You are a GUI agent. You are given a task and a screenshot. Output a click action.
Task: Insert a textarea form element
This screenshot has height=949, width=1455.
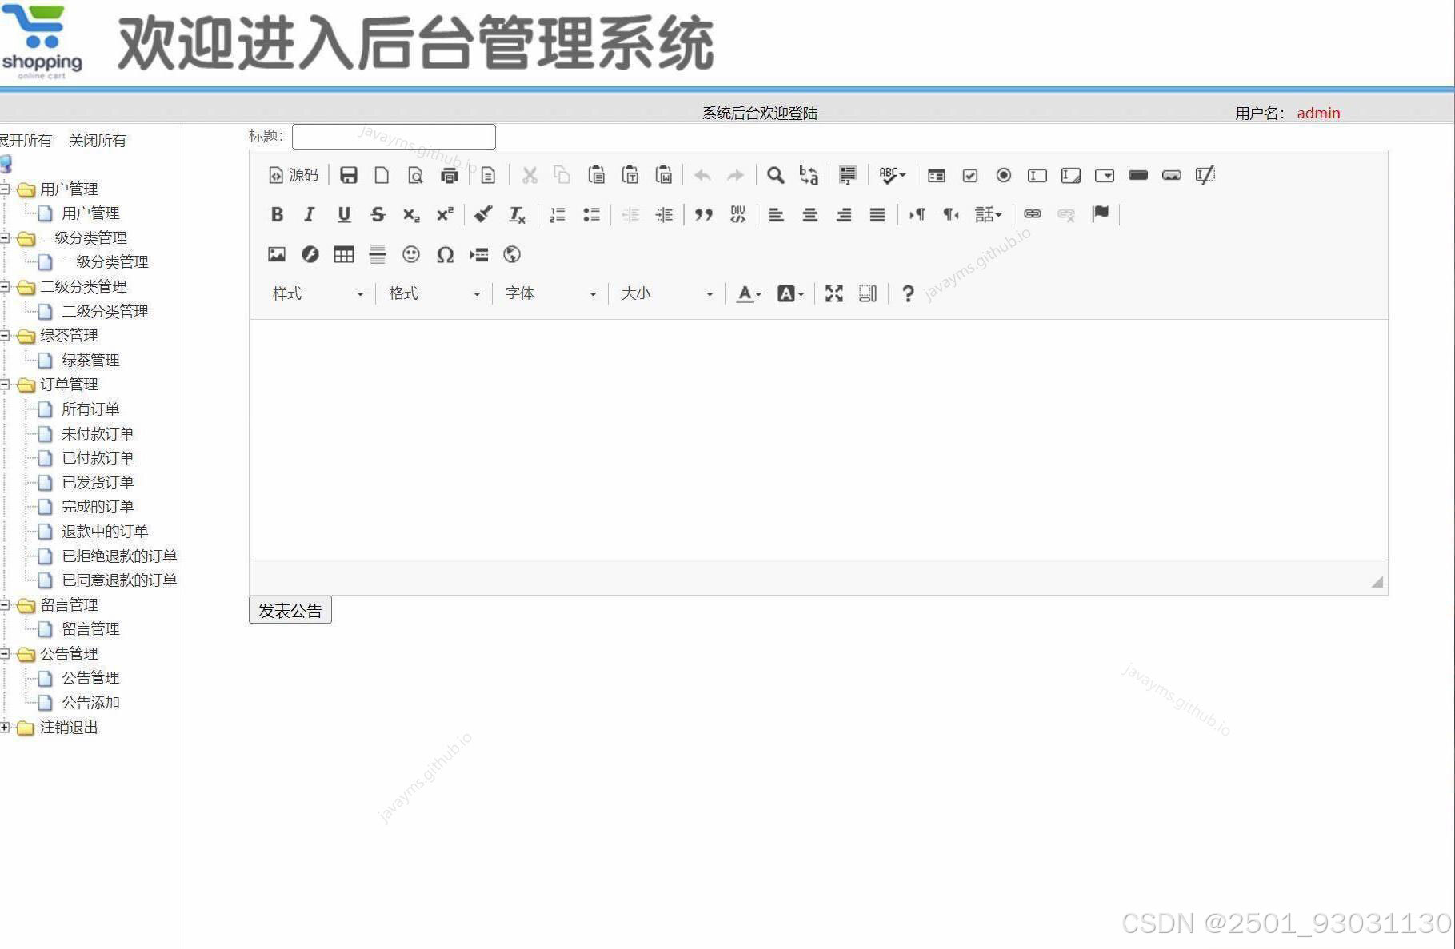[1071, 175]
